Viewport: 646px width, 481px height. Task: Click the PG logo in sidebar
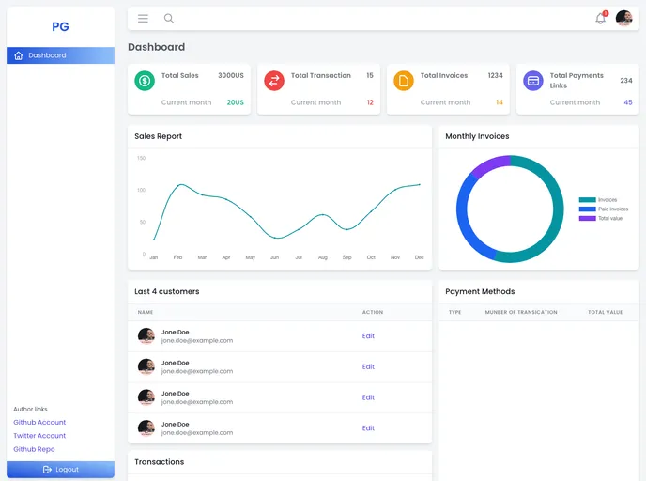coord(60,27)
